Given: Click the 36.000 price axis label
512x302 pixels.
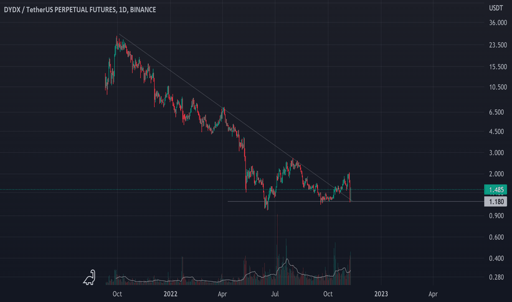Looking at the screenshot, I should 498,23.
